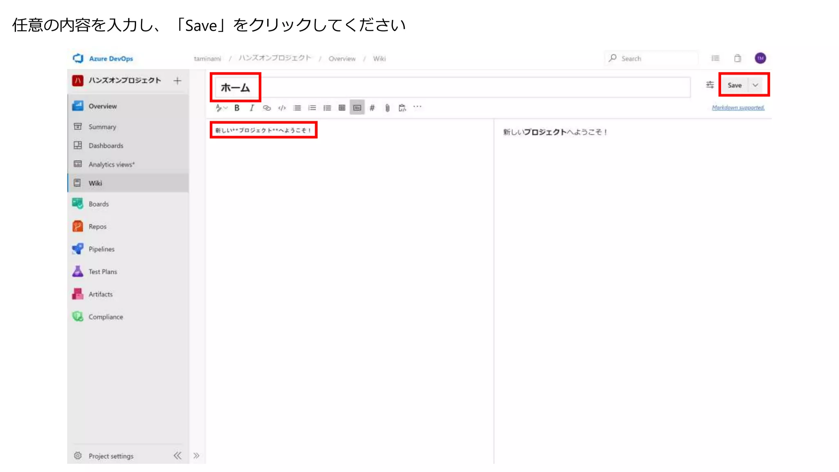The image size is (839, 472).
Task: Select the ハンズオンプロジェクト project name in sidebar
Action: [x=125, y=80]
